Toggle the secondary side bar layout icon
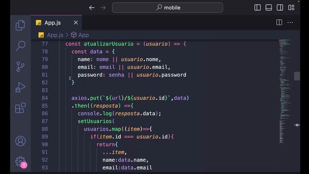The height and width of the screenshot is (174, 309). [x=280, y=8]
